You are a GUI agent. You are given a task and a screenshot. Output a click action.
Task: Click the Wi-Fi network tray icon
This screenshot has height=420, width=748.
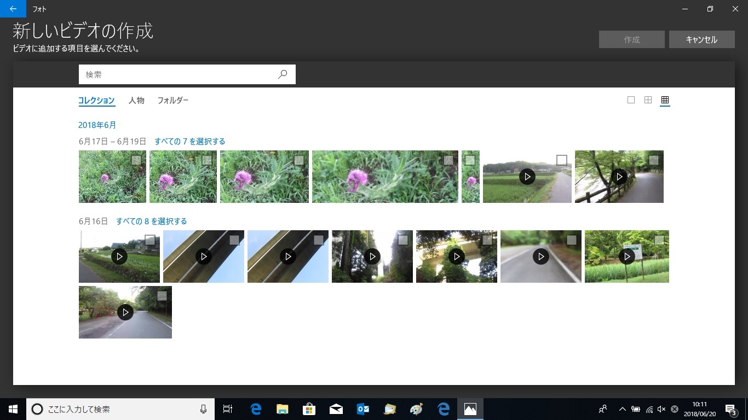pyautogui.click(x=649, y=409)
